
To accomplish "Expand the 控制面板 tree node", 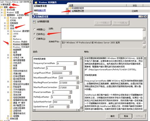I will point(5,23).
